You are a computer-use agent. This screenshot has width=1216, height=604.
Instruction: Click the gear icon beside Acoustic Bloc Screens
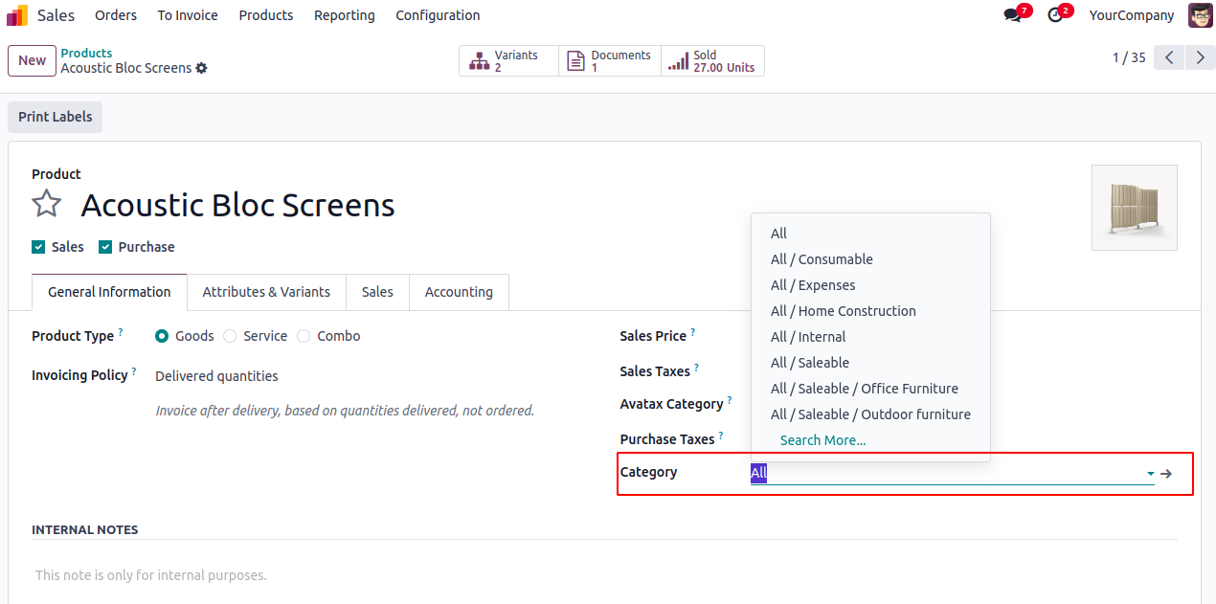click(x=201, y=69)
